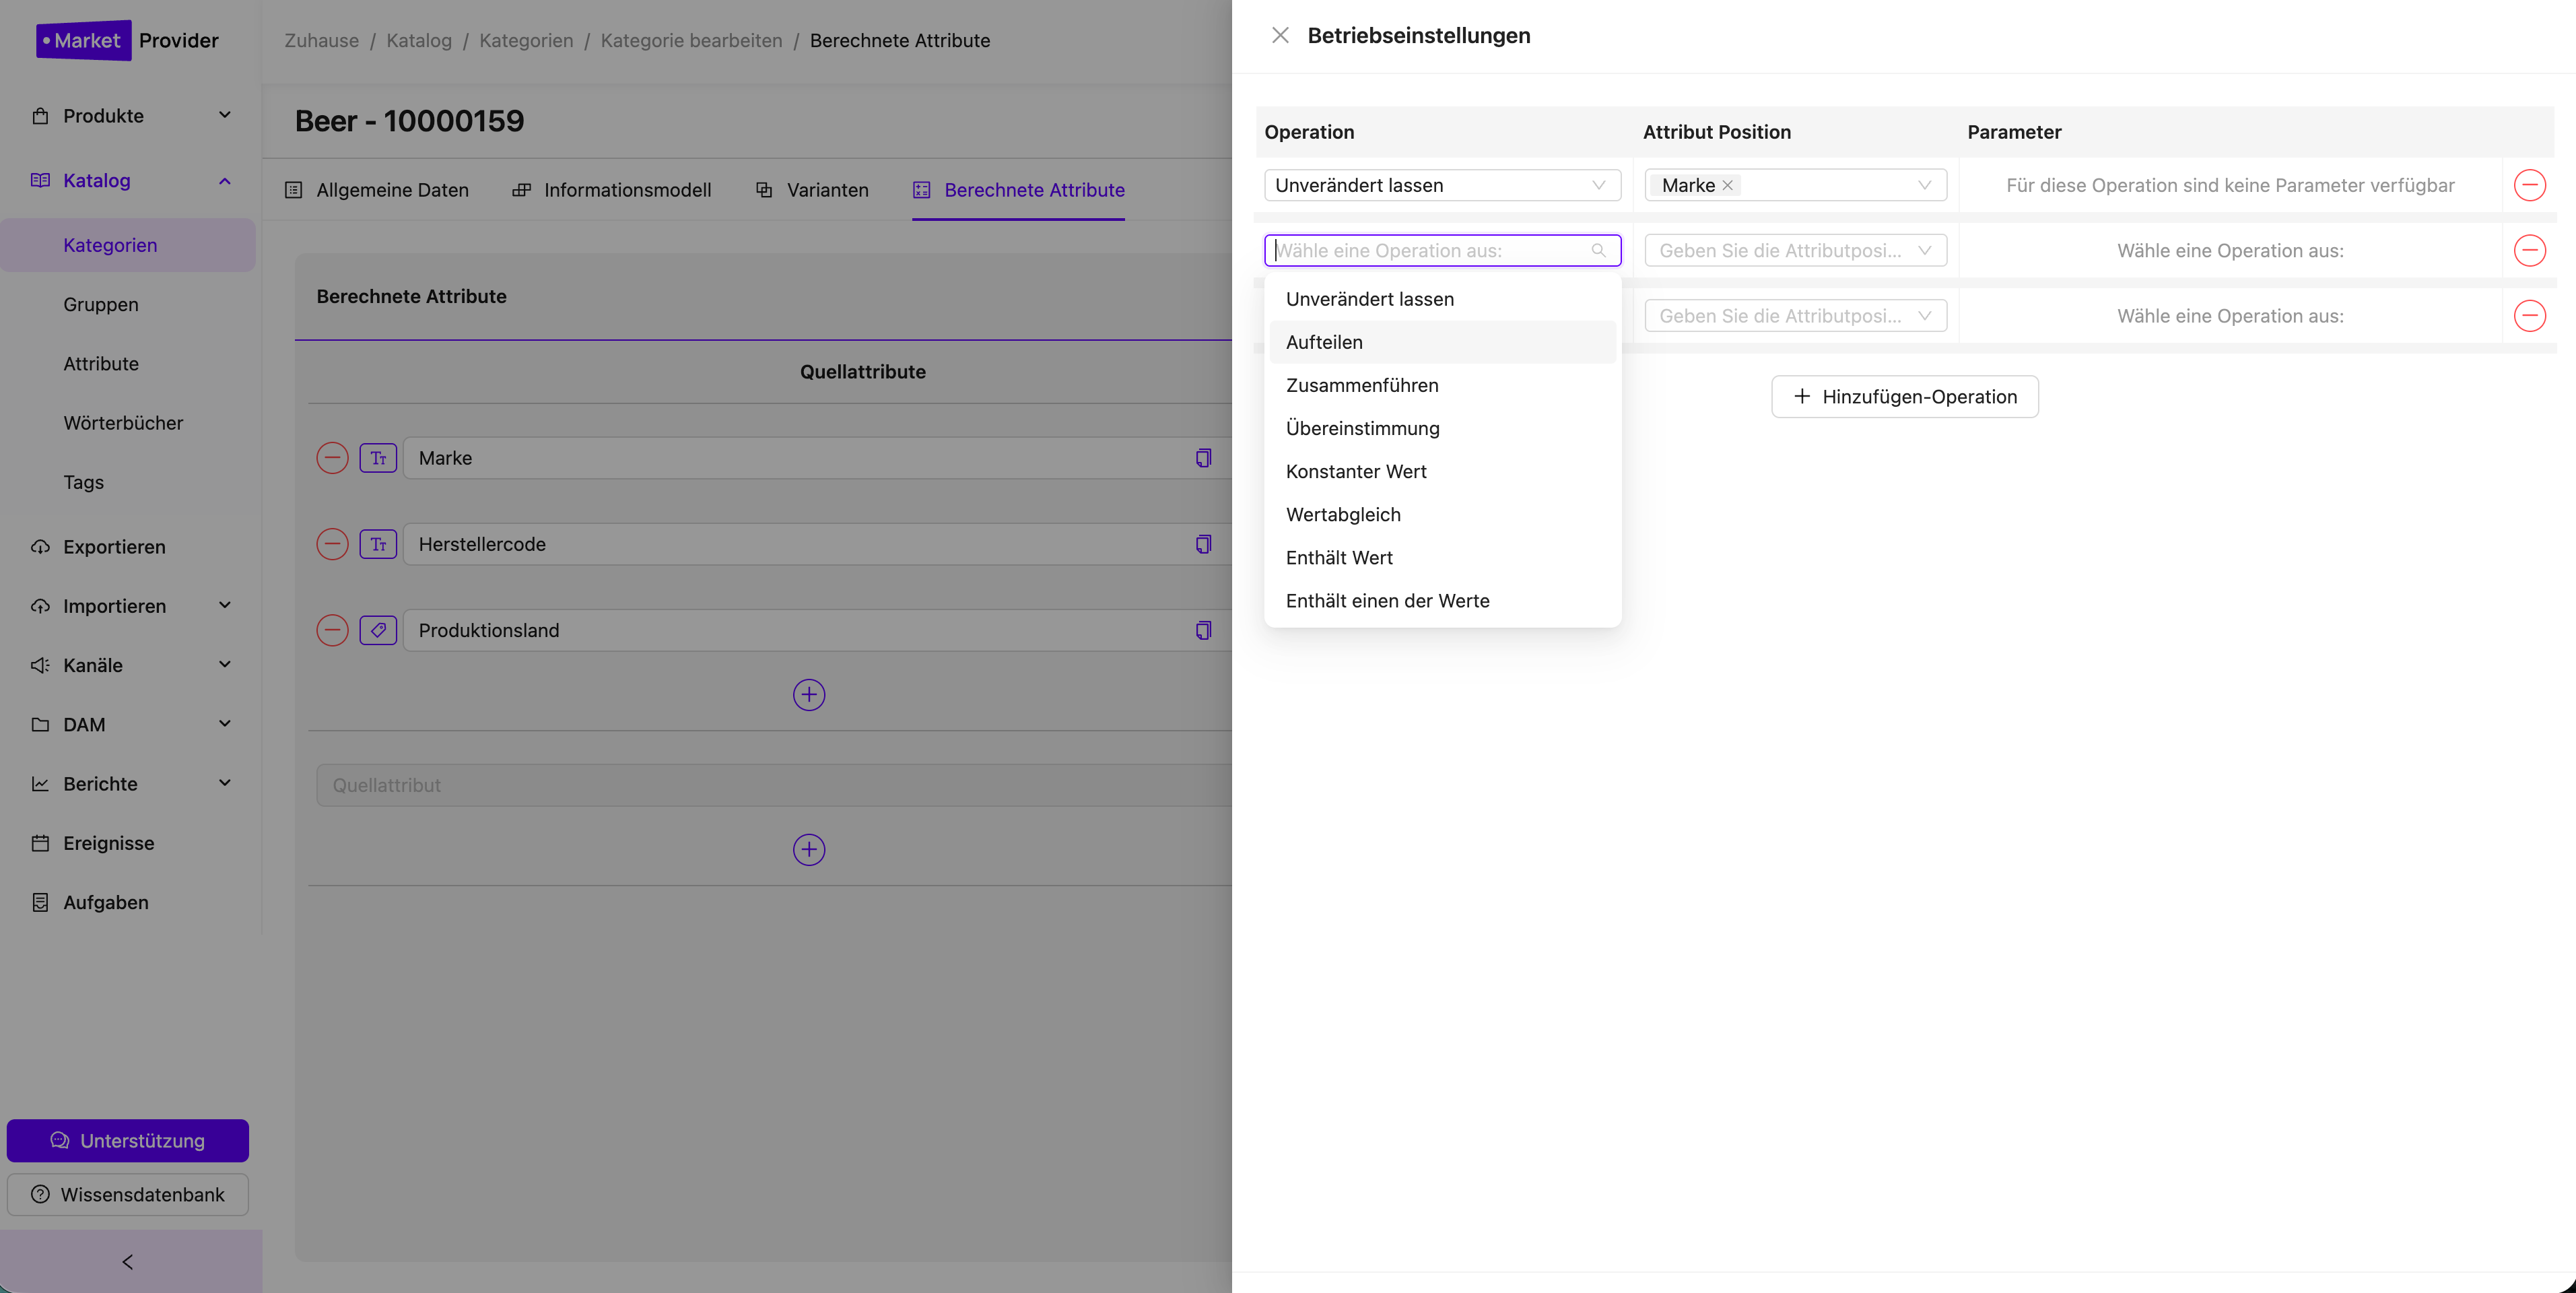Click the tag icon beside Produktionsland
2576x1293 pixels.
tap(378, 630)
